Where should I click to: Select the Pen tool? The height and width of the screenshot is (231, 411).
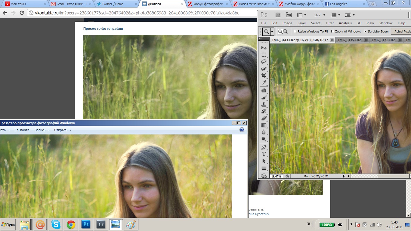(x=264, y=147)
